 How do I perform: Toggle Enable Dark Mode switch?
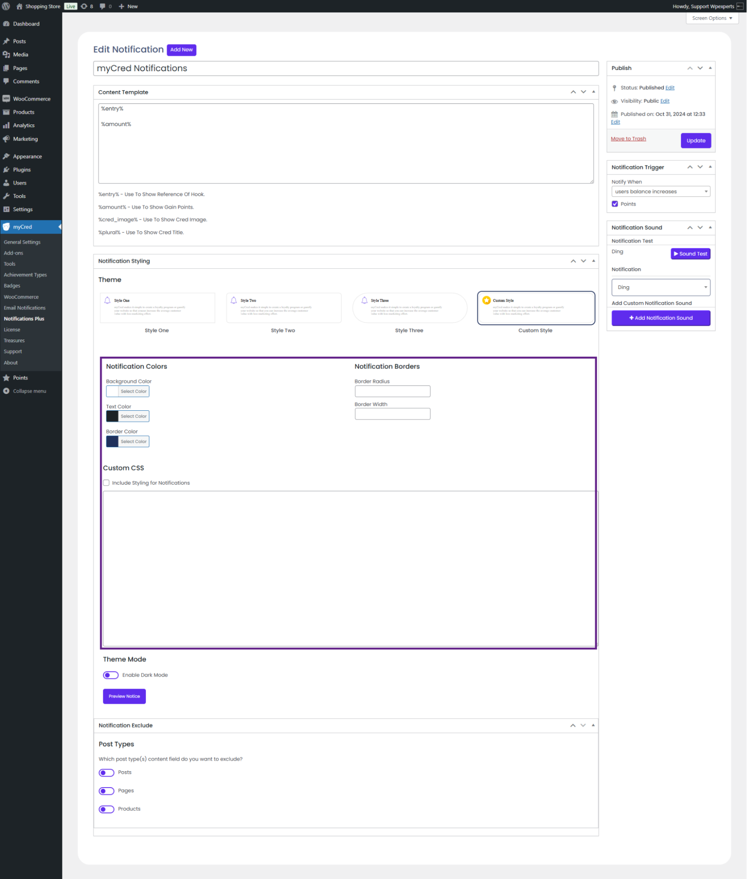[111, 675]
